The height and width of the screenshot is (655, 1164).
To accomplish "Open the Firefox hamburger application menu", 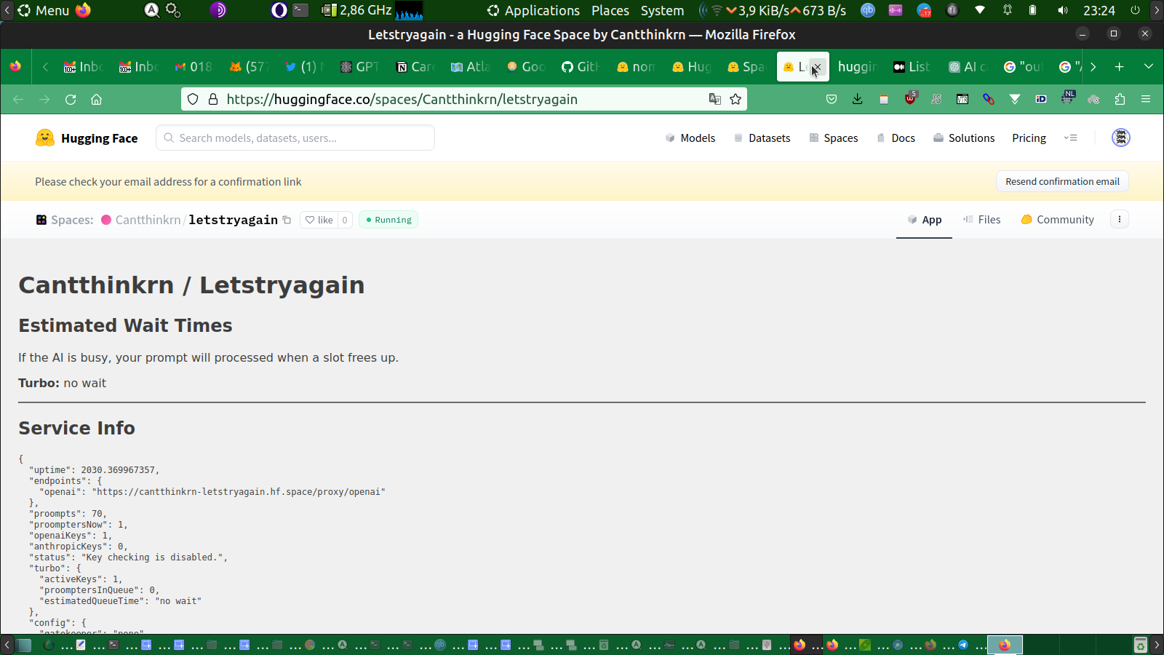I will click(x=1146, y=100).
